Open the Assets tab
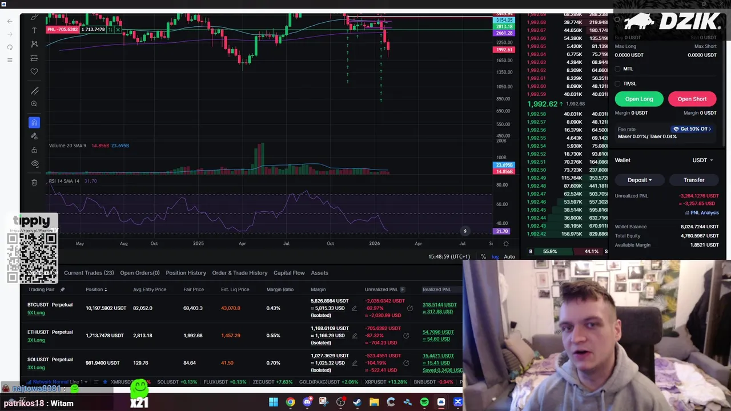Image resolution: width=731 pixels, height=411 pixels. tap(319, 273)
